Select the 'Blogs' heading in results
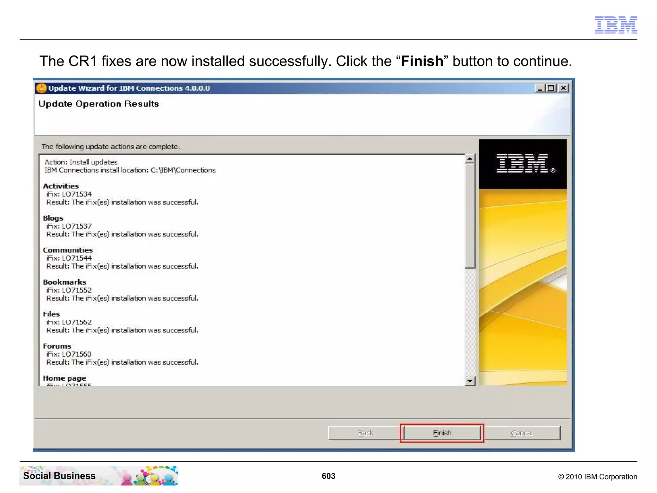 53,218
